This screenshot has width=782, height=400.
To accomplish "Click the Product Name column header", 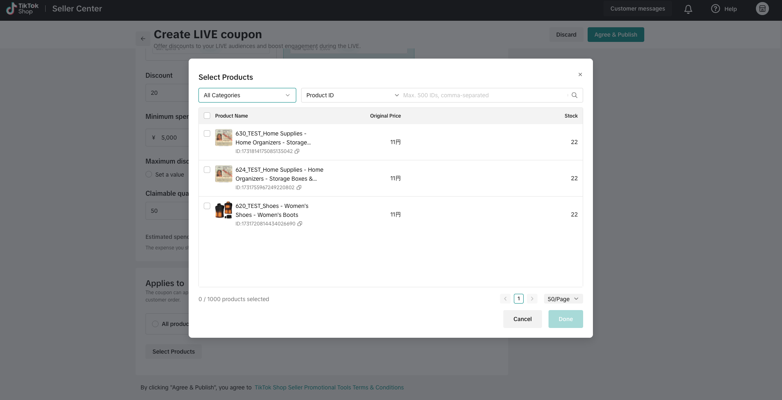I will [231, 116].
